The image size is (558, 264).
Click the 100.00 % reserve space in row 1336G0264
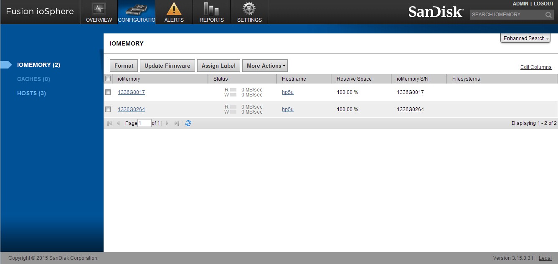coord(347,109)
